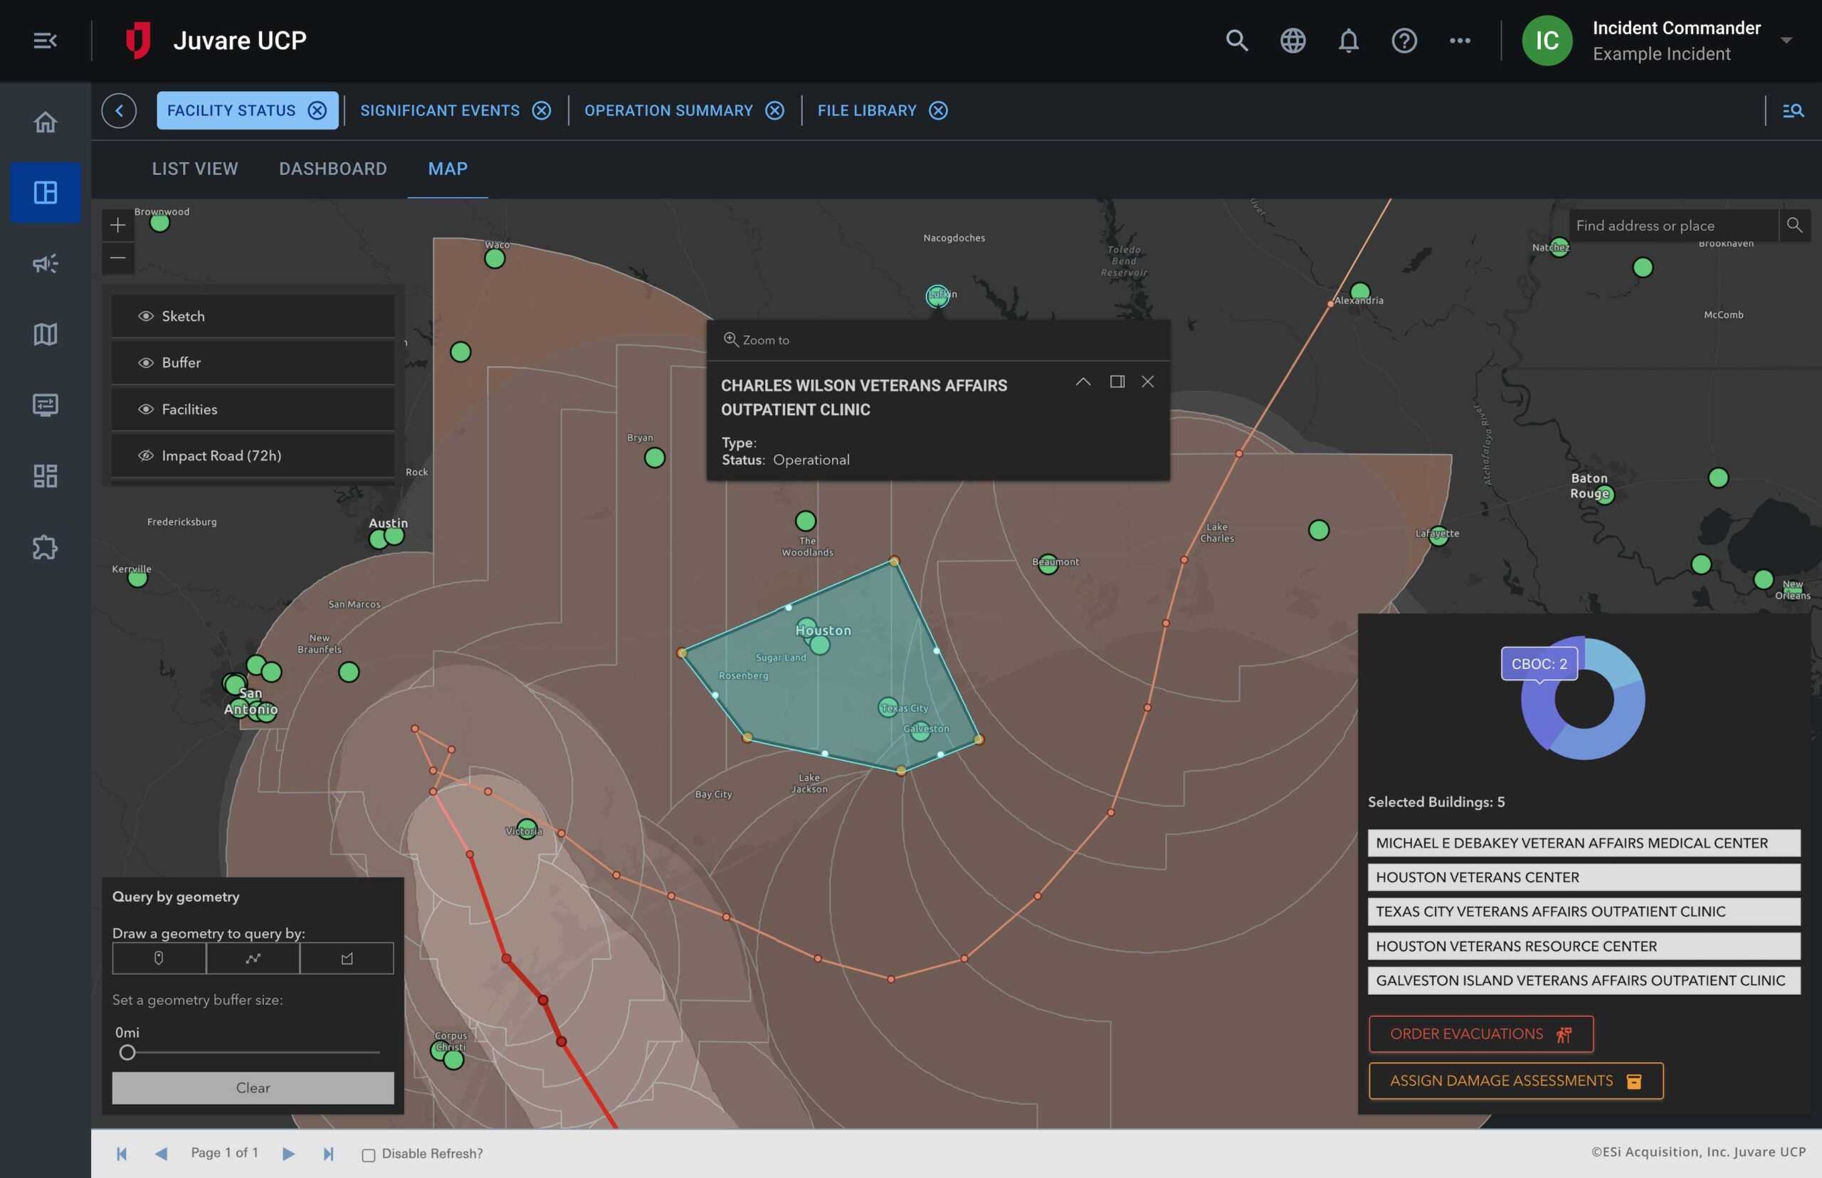Go to last page
Viewport: 1822px width, 1178px height.
coord(328,1154)
